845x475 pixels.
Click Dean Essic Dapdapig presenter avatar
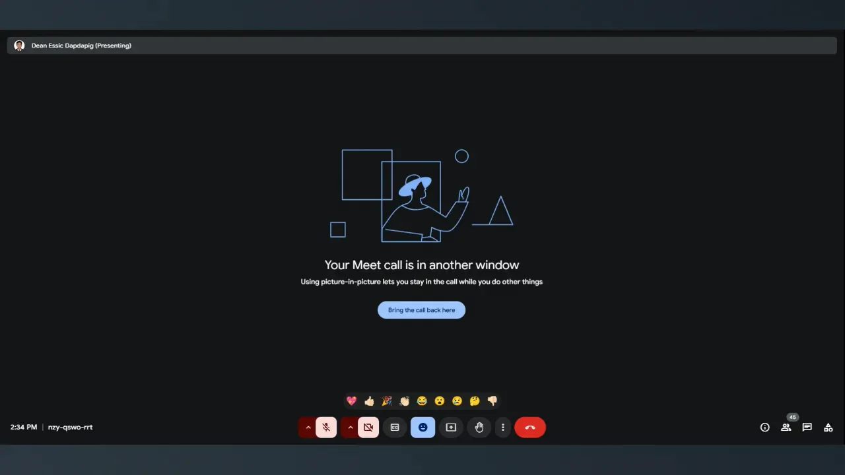(19, 46)
